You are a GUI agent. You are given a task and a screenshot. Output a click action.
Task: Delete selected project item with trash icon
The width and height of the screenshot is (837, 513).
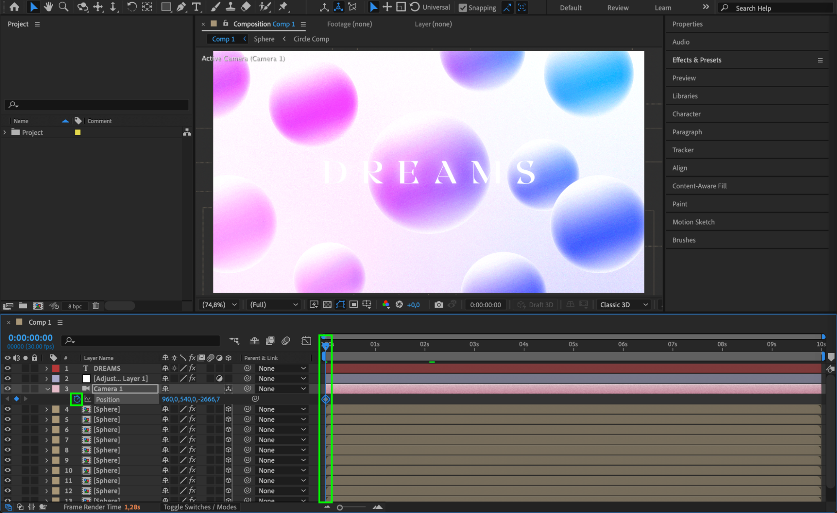tap(95, 306)
